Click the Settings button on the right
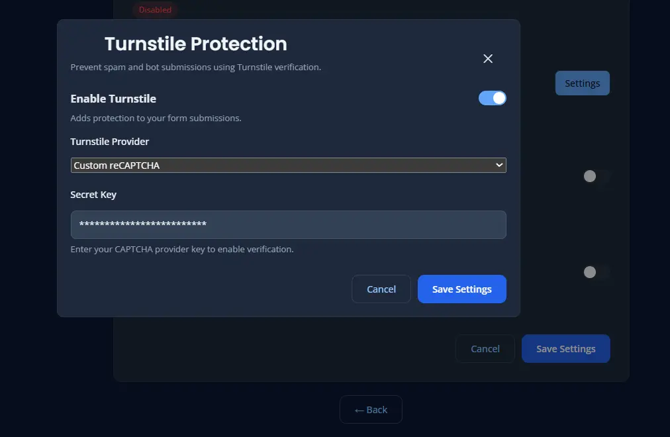670x437 pixels. tap(582, 83)
